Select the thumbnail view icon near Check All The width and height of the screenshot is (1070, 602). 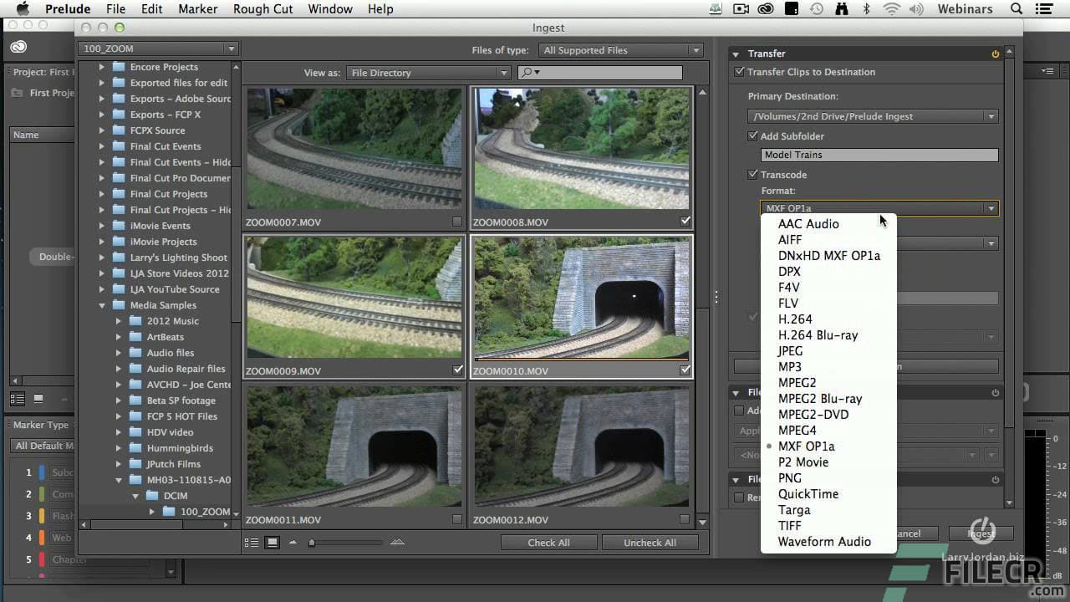pyautogui.click(x=272, y=542)
